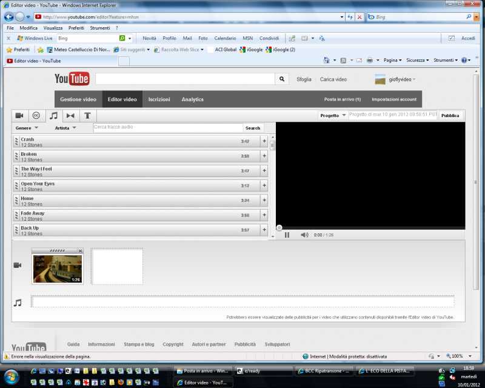This screenshot has width=485, height=388.
Task: Click the gioflyvideo avatar picture
Action: [x=380, y=79]
